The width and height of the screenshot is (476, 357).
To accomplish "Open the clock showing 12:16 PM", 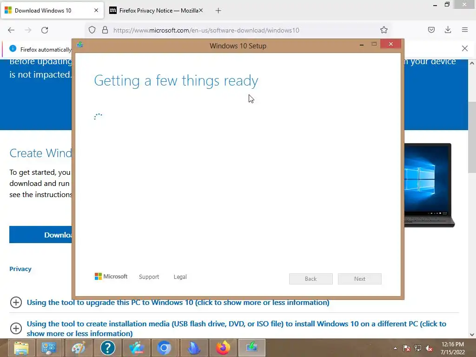I will point(453,348).
